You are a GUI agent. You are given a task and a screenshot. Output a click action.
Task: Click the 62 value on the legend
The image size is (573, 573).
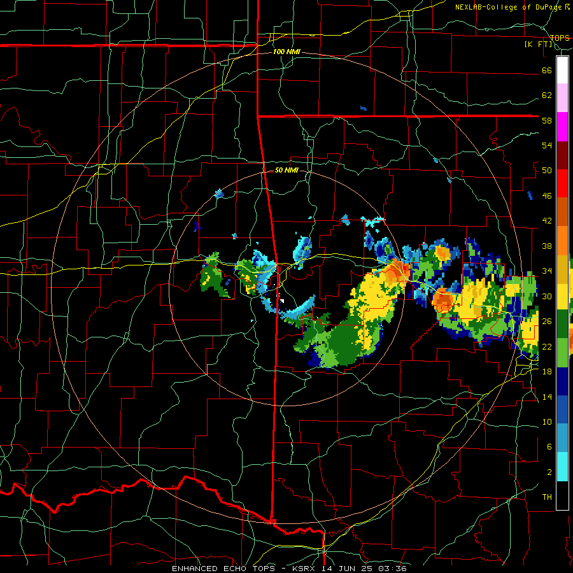coord(547,95)
